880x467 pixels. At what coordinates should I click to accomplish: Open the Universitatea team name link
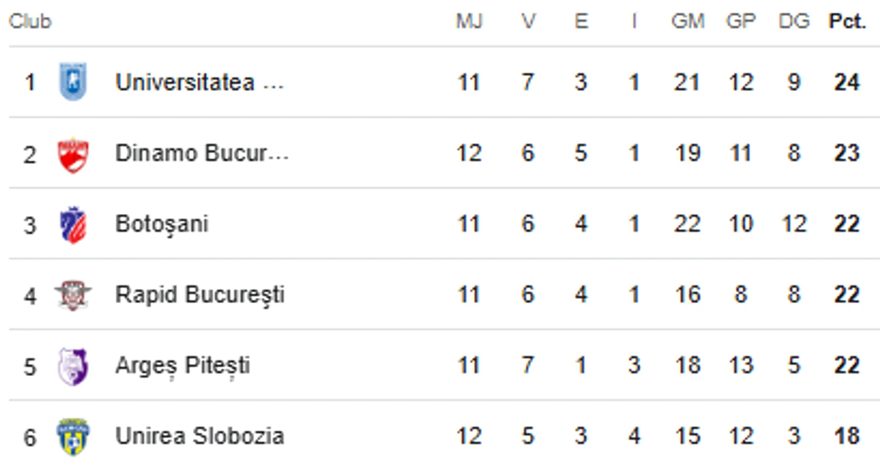pyautogui.click(x=199, y=82)
